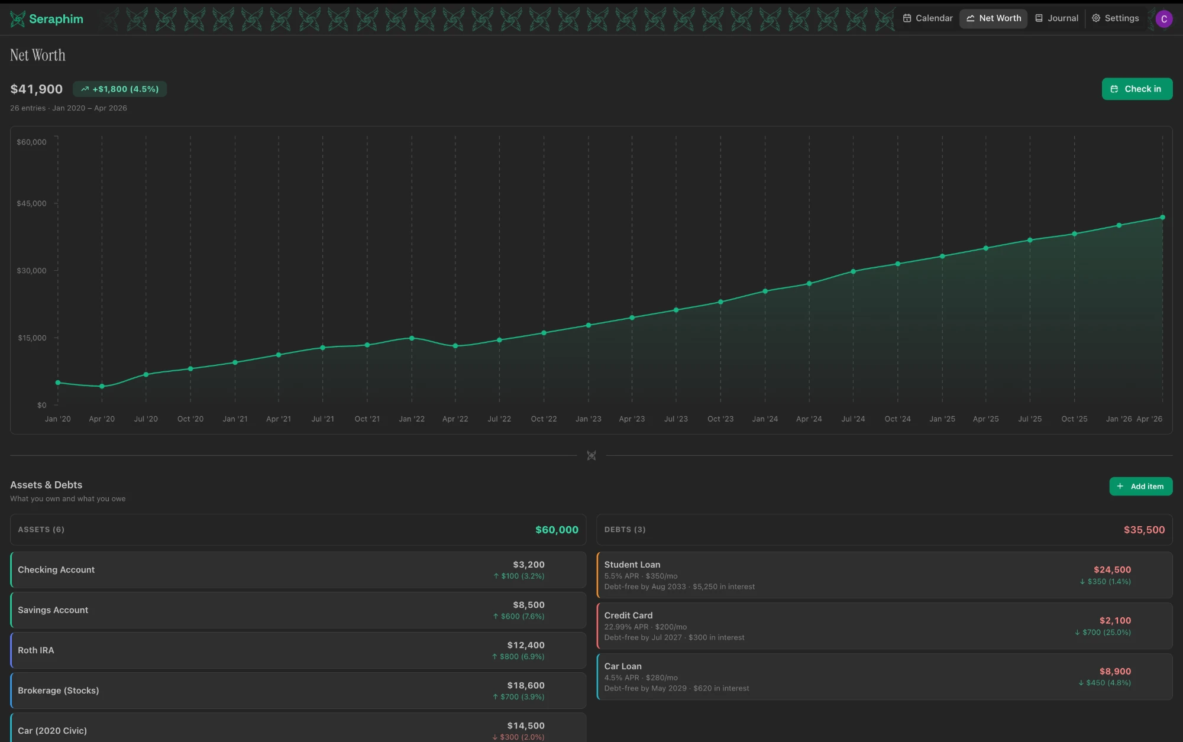
Task: Click the Check in button
Action: click(1137, 89)
